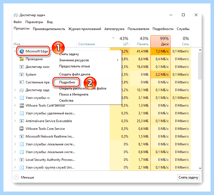214x195 pixels.
Task: Click the Проводник folder icon
Action: 22,59
